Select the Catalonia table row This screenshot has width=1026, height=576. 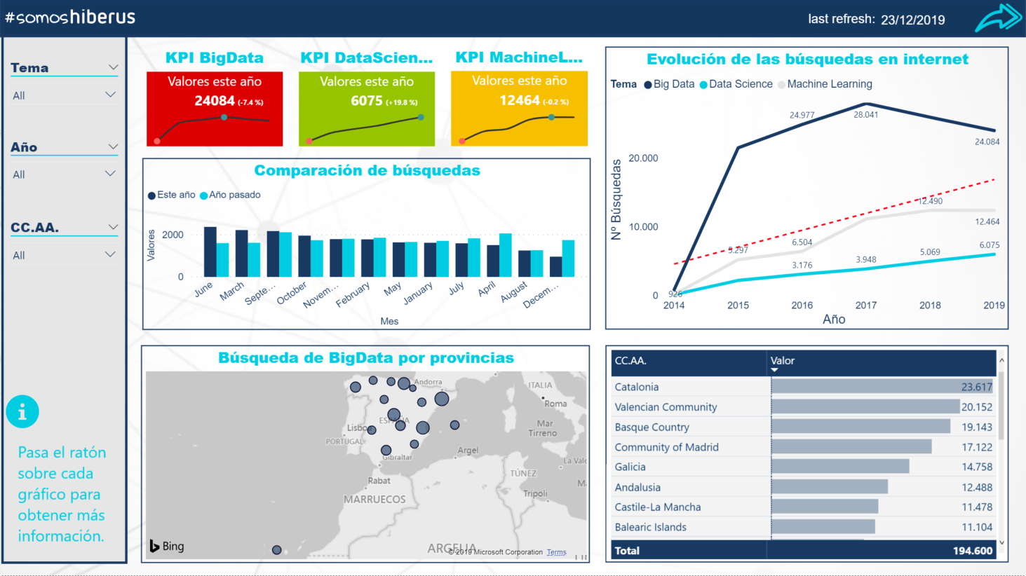pyautogui.click(x=804, y=387)
